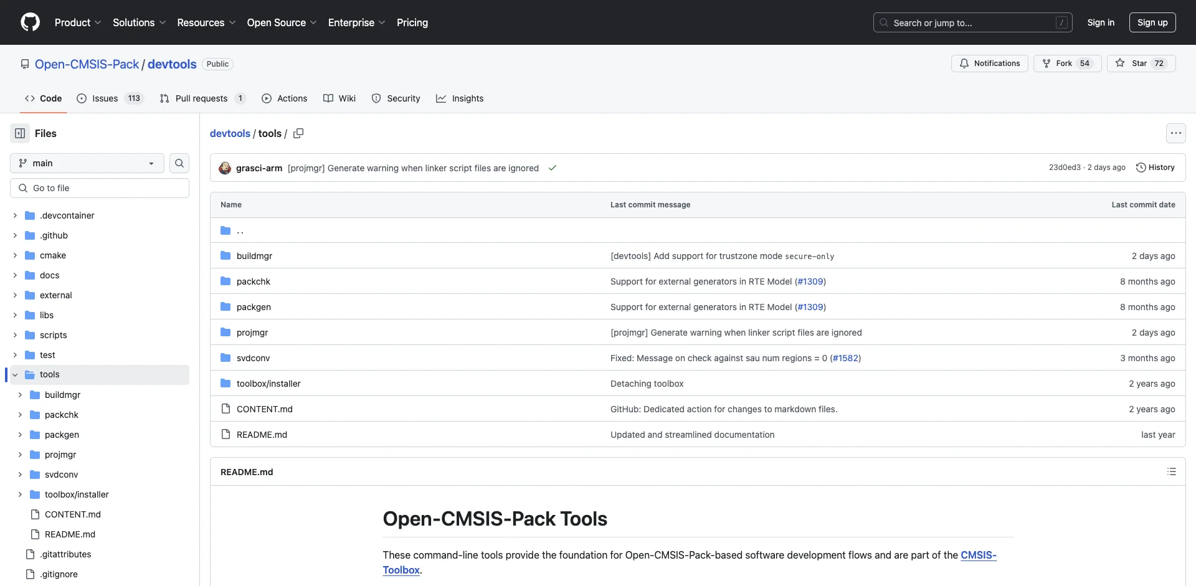Image resolution: width=1196 pixels, height=586 pixels.
Task: Open the Resources menu
Action: pyautogui.click(x=206, y=22)
